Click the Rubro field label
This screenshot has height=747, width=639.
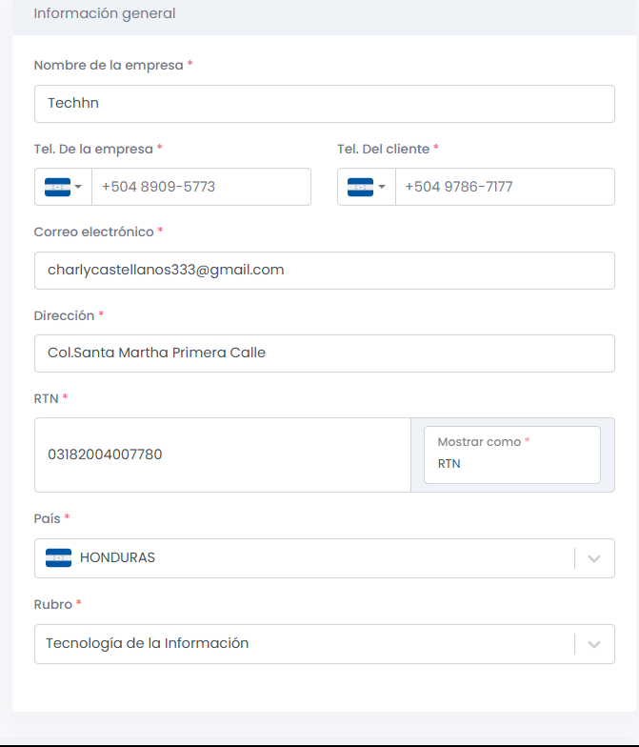tap(53, 604)
